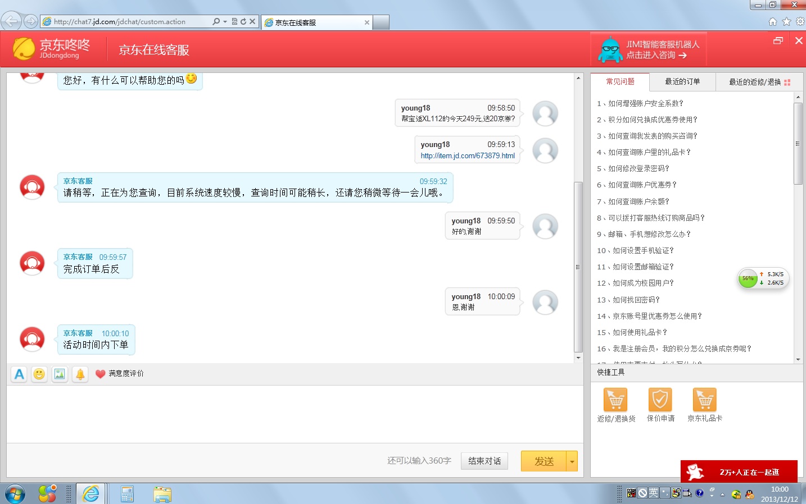806x504 pixels.
Task: Click the QQ penguin tray icon
Action: pos(749,494)
